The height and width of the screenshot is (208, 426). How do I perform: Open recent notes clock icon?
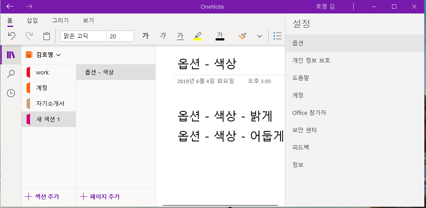click(11, 93)
